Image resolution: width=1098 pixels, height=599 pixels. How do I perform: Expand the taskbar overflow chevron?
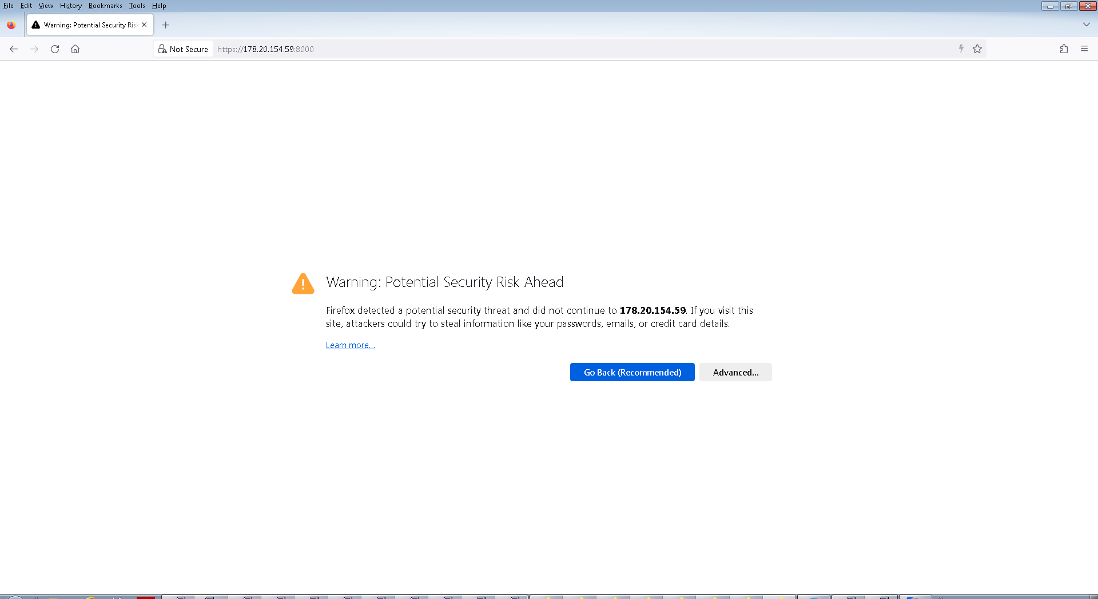point(942,596)
